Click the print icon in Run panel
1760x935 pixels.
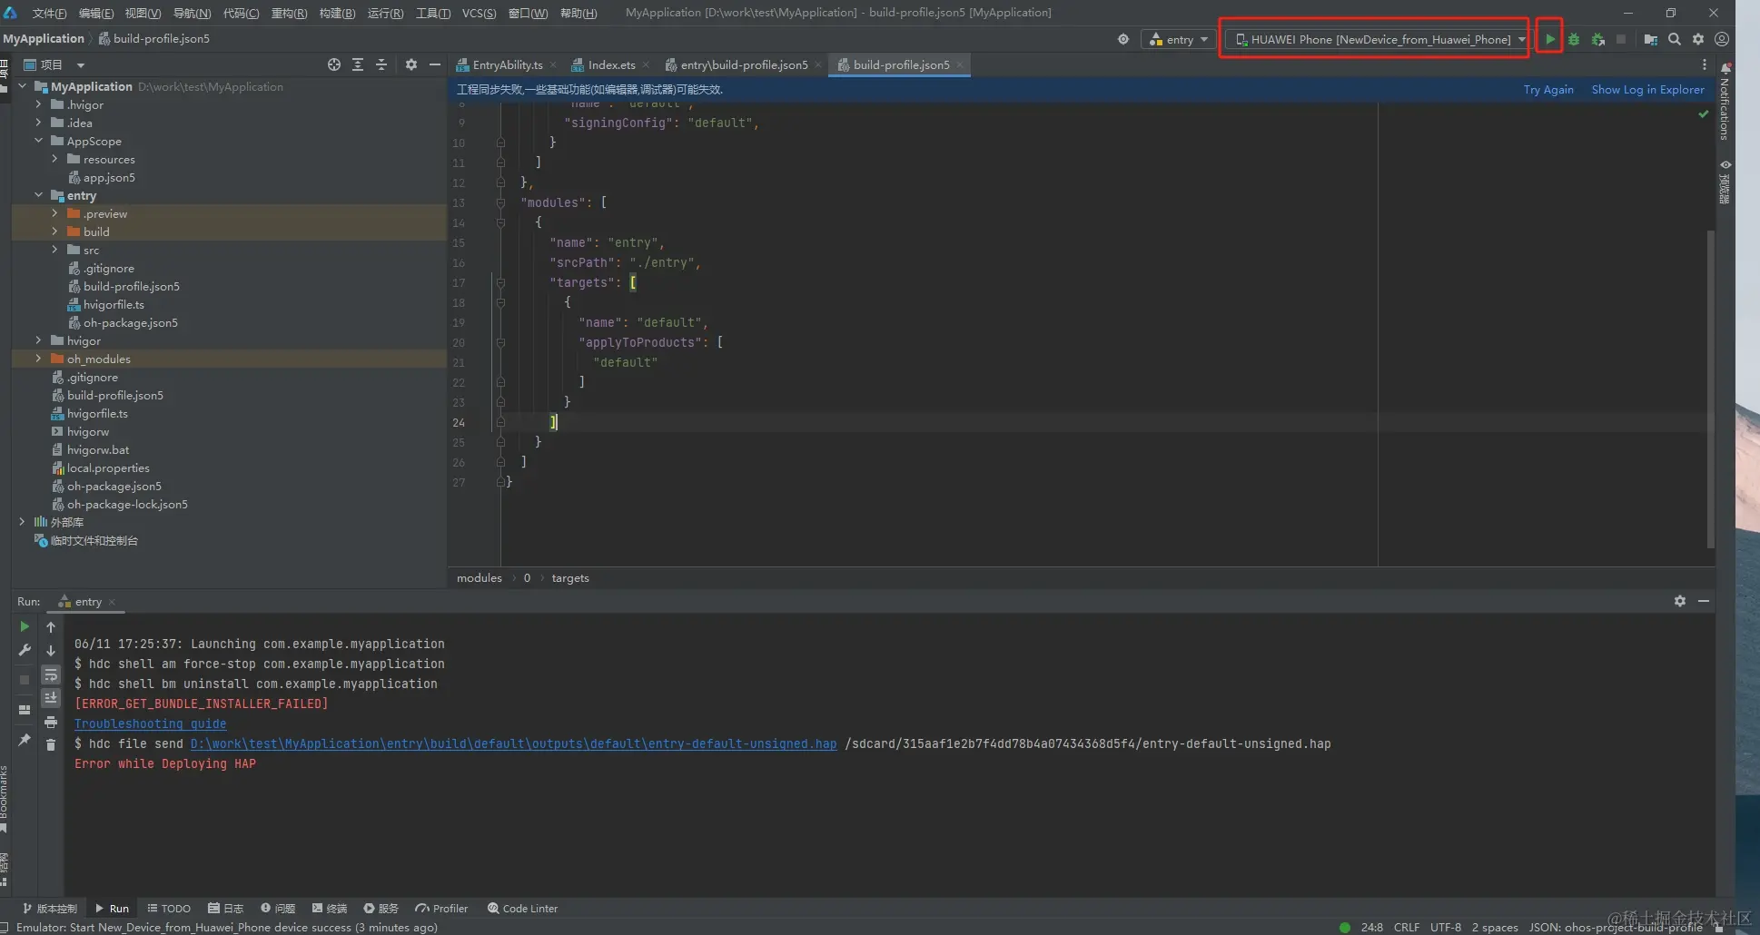tap(51, 722)
